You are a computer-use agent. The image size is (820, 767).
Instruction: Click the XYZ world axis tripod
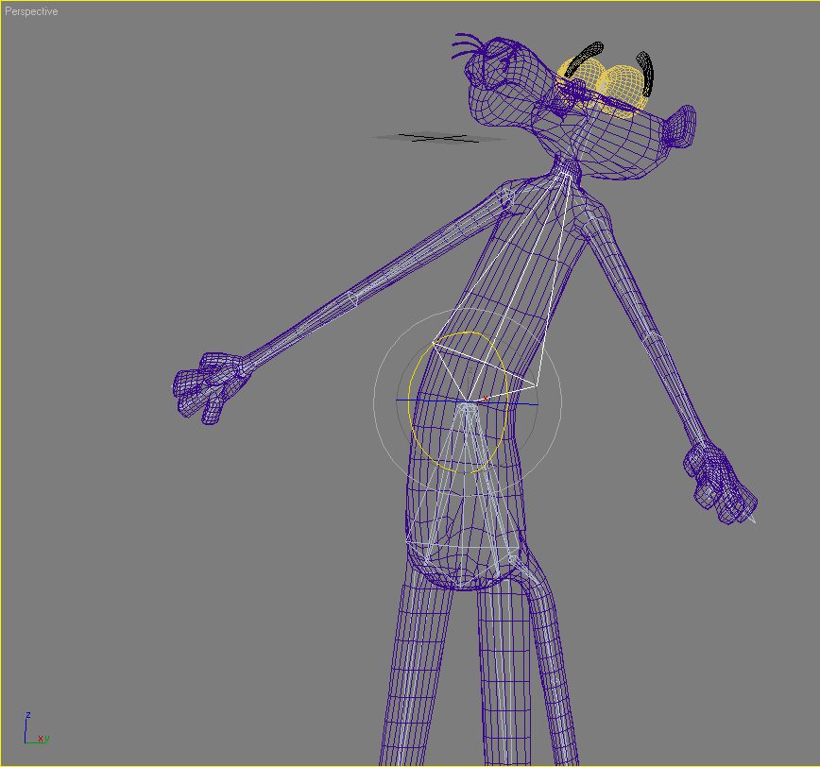click(36, 727)
